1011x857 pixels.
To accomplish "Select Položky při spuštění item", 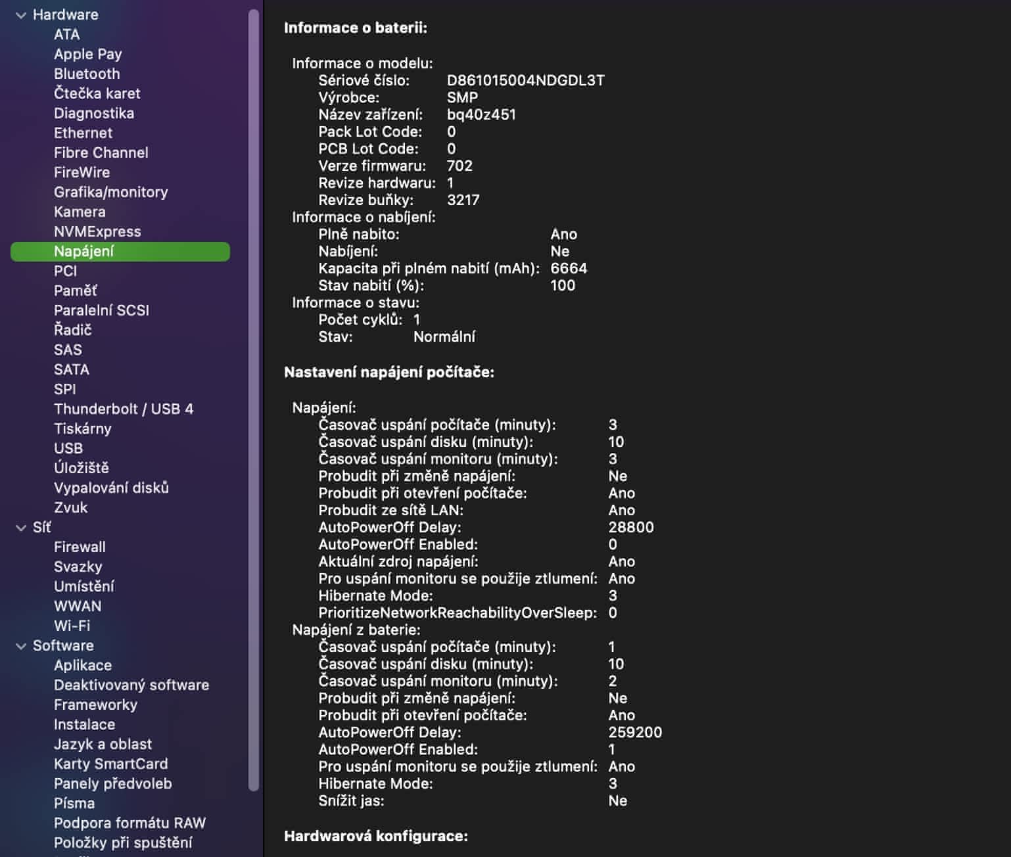I will coord(123,843).
